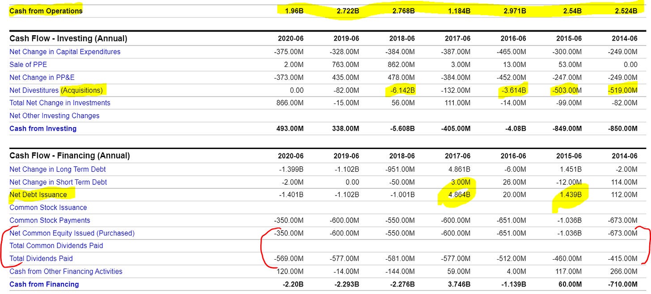Open the Net Change in Long Term Debt link
The height and width of the screenshot is (294, 651).
click(58, 170)
